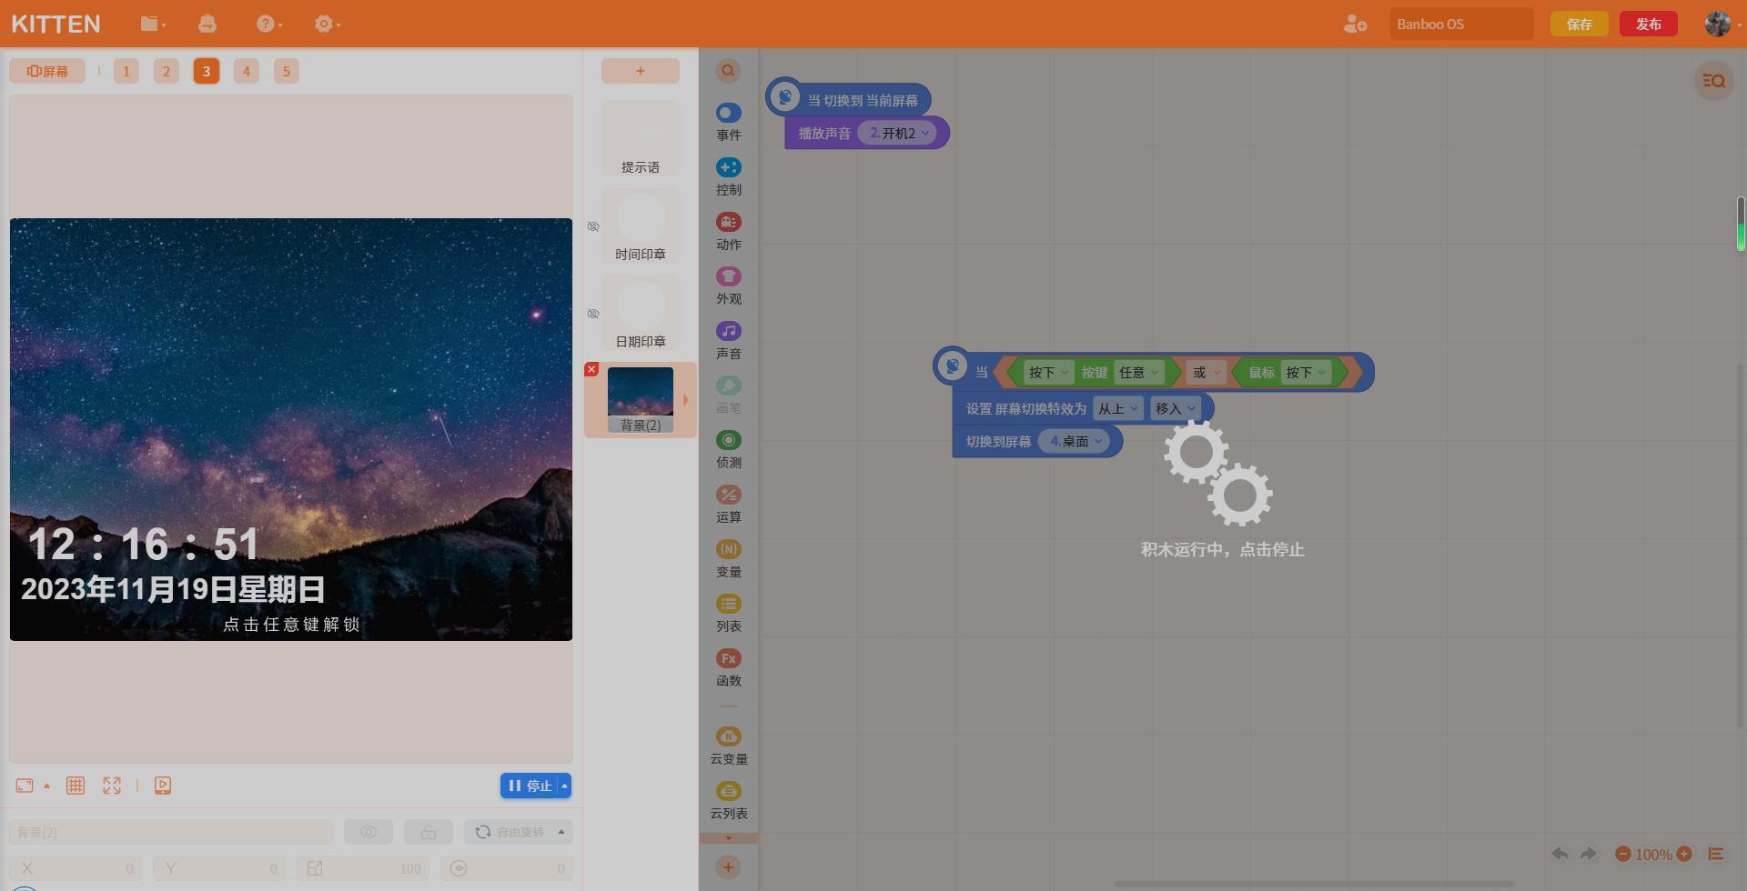Image resolution: width=1747 pixels, height=891 pixels.
Task: Open the 自由旋转 rotation mode dropdown
Action: pos(519,832)
